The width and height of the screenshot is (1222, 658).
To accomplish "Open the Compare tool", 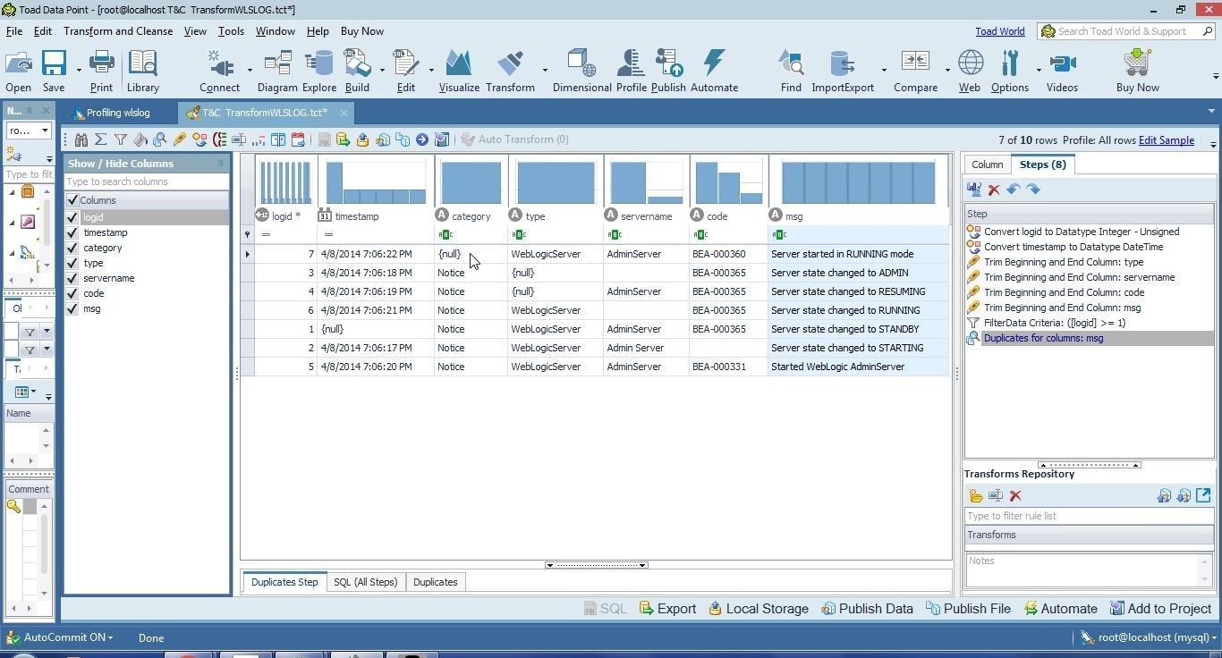I will [x=915, y=71].
